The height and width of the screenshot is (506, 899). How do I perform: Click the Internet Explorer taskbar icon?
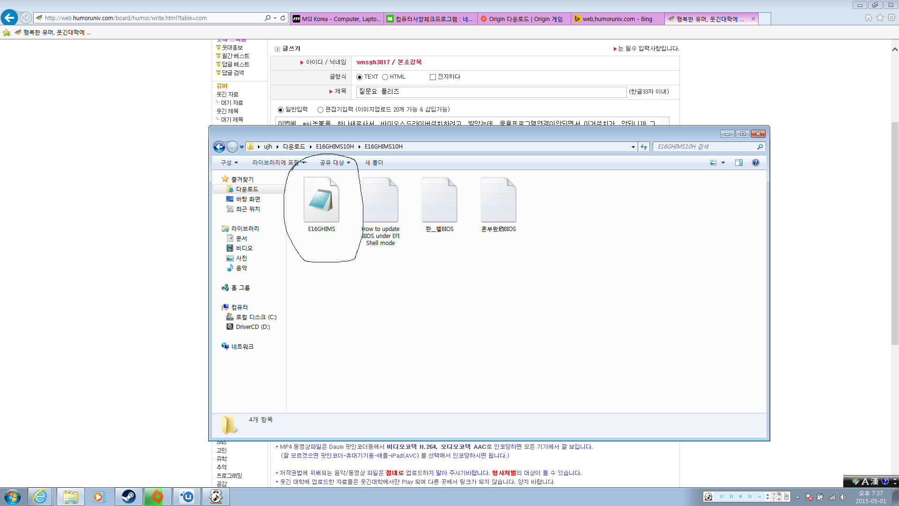click(40, 497)
